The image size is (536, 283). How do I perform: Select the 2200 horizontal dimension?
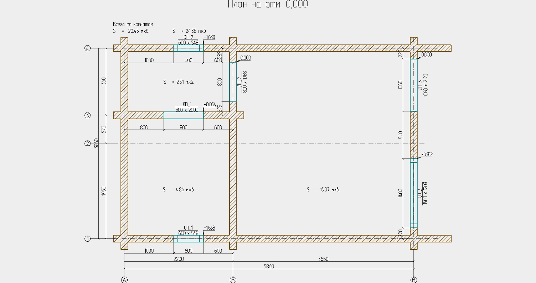click(179, 259)
